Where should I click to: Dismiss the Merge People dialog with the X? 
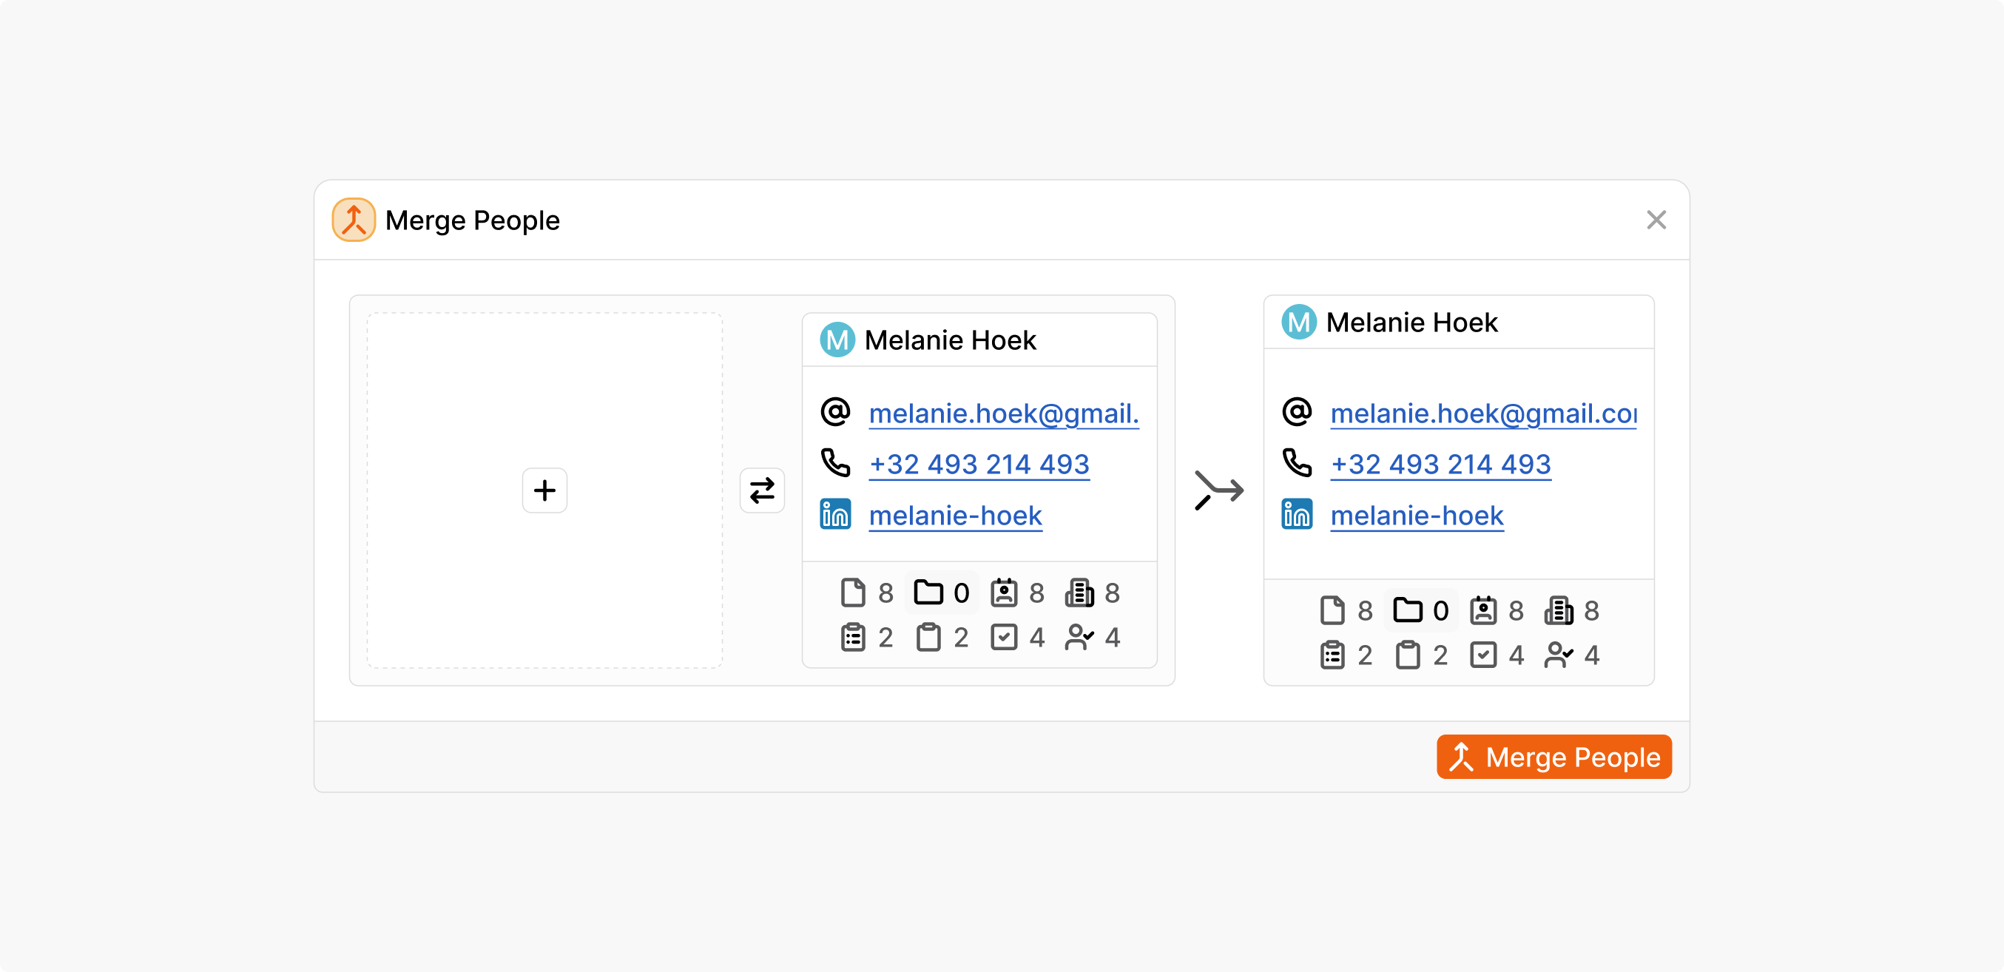1657,220
